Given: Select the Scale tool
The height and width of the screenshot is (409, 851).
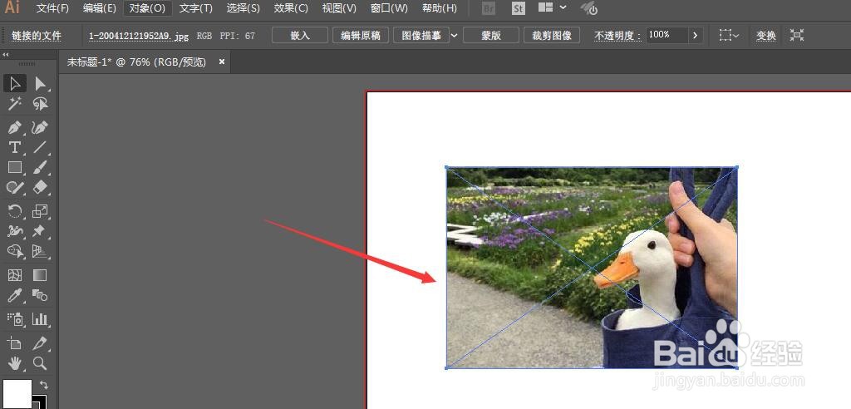Looking at the screenshot, I should click(40, 211).
